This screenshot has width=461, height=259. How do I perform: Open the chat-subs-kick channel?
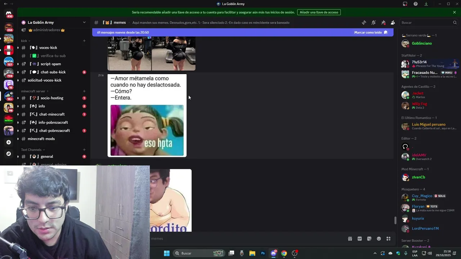coord(54,72)
